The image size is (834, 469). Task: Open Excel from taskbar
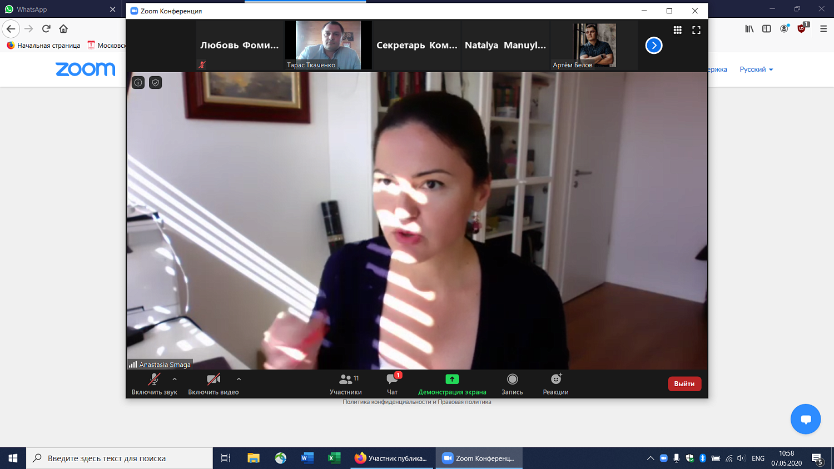[334, 458]
